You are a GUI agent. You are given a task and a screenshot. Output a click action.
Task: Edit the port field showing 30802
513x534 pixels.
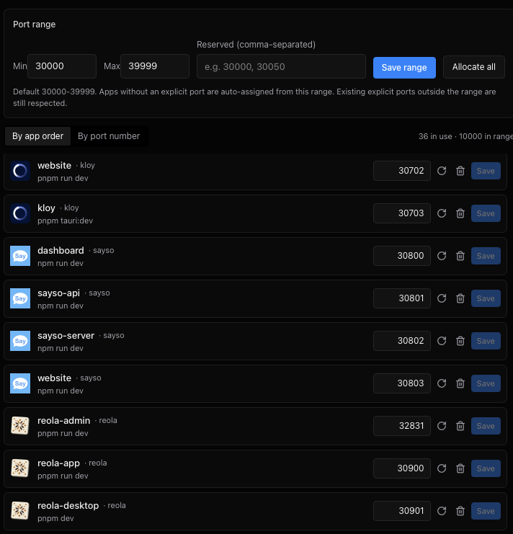tap(402, 341)
